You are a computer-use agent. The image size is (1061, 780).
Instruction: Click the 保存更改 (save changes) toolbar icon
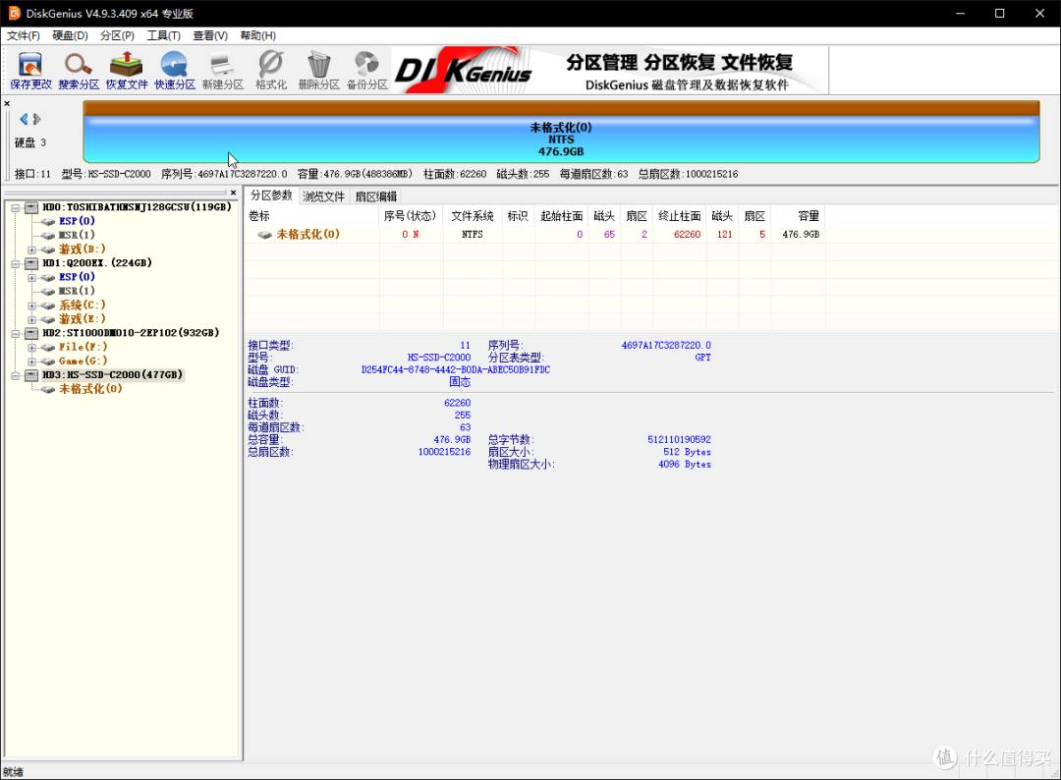30,71
